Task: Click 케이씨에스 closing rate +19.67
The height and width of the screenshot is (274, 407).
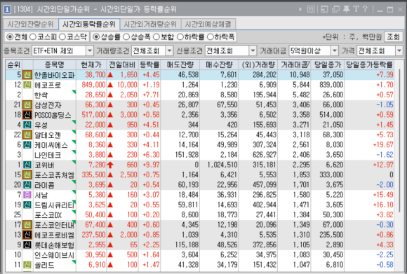Action: pyautogui.click(x=383, y=144)
